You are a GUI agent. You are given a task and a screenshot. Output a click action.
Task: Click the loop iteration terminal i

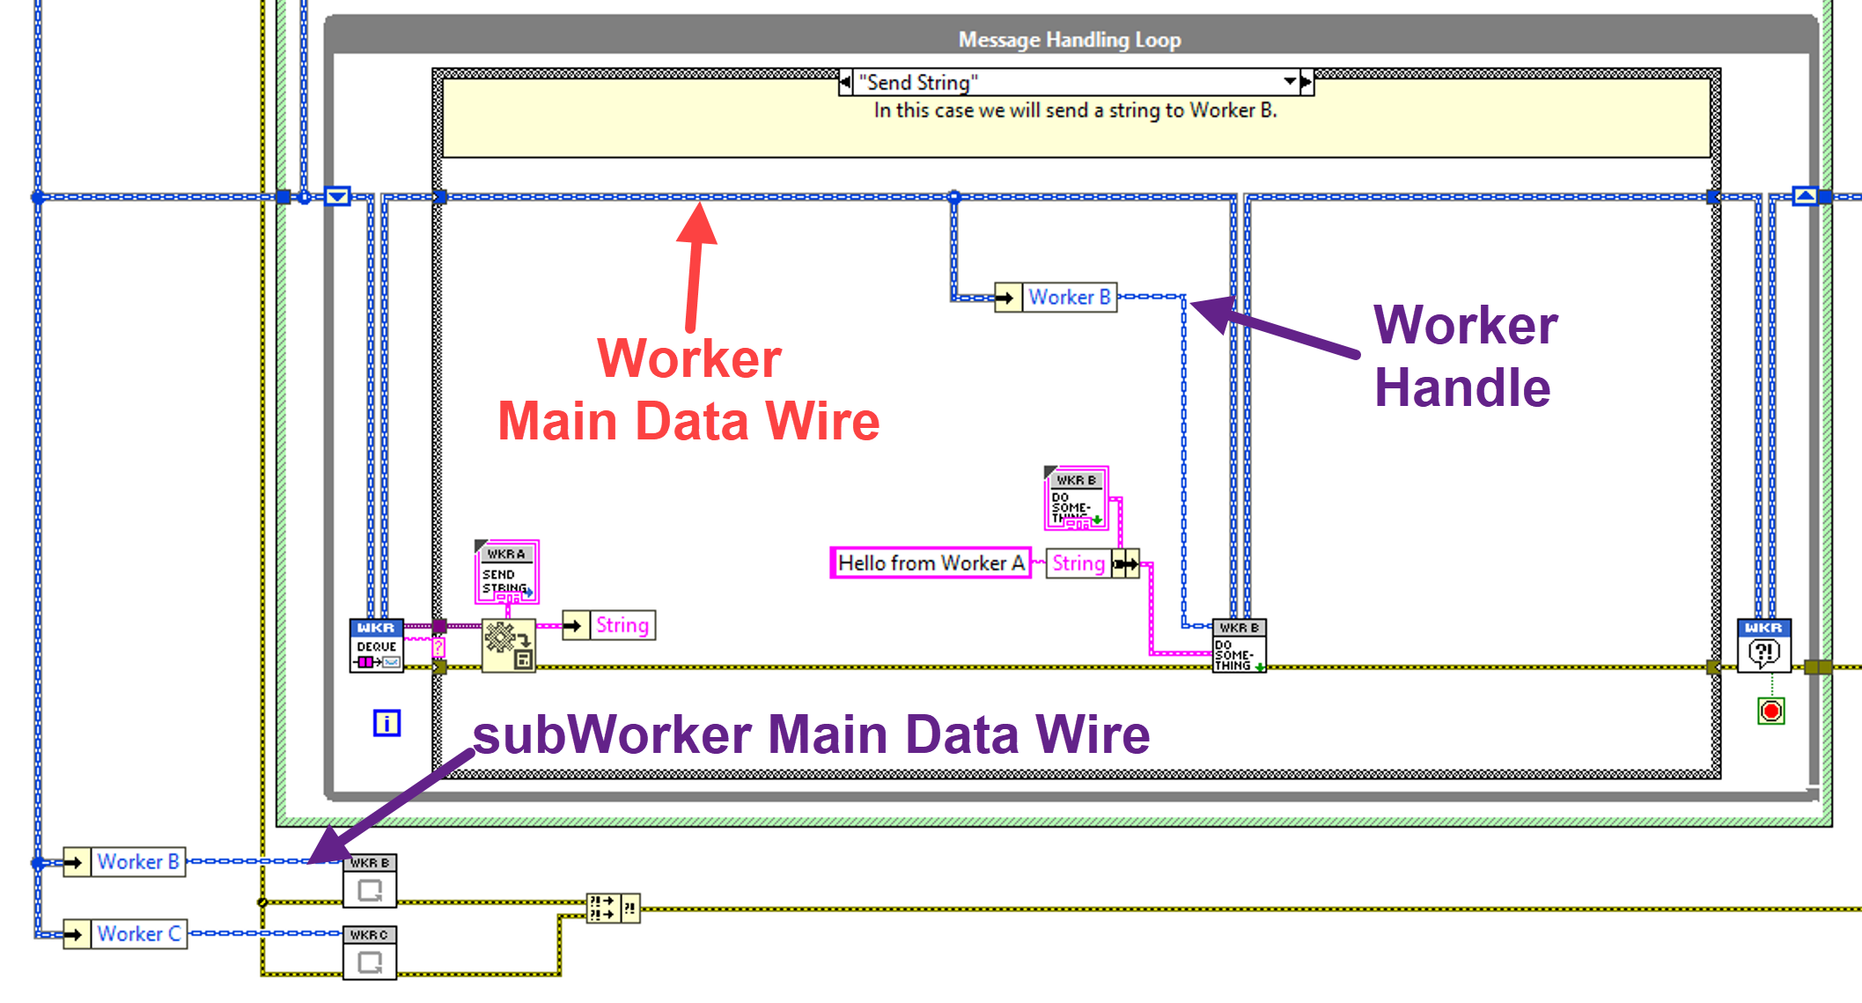click(386, 723)
